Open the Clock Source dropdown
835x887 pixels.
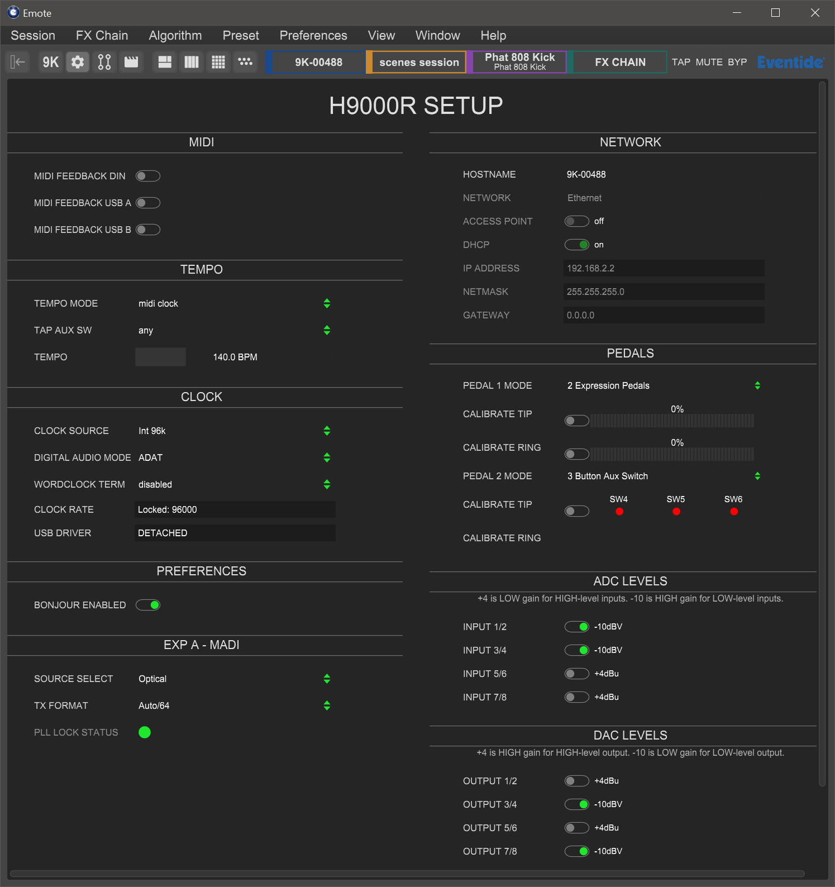[235, 431]
